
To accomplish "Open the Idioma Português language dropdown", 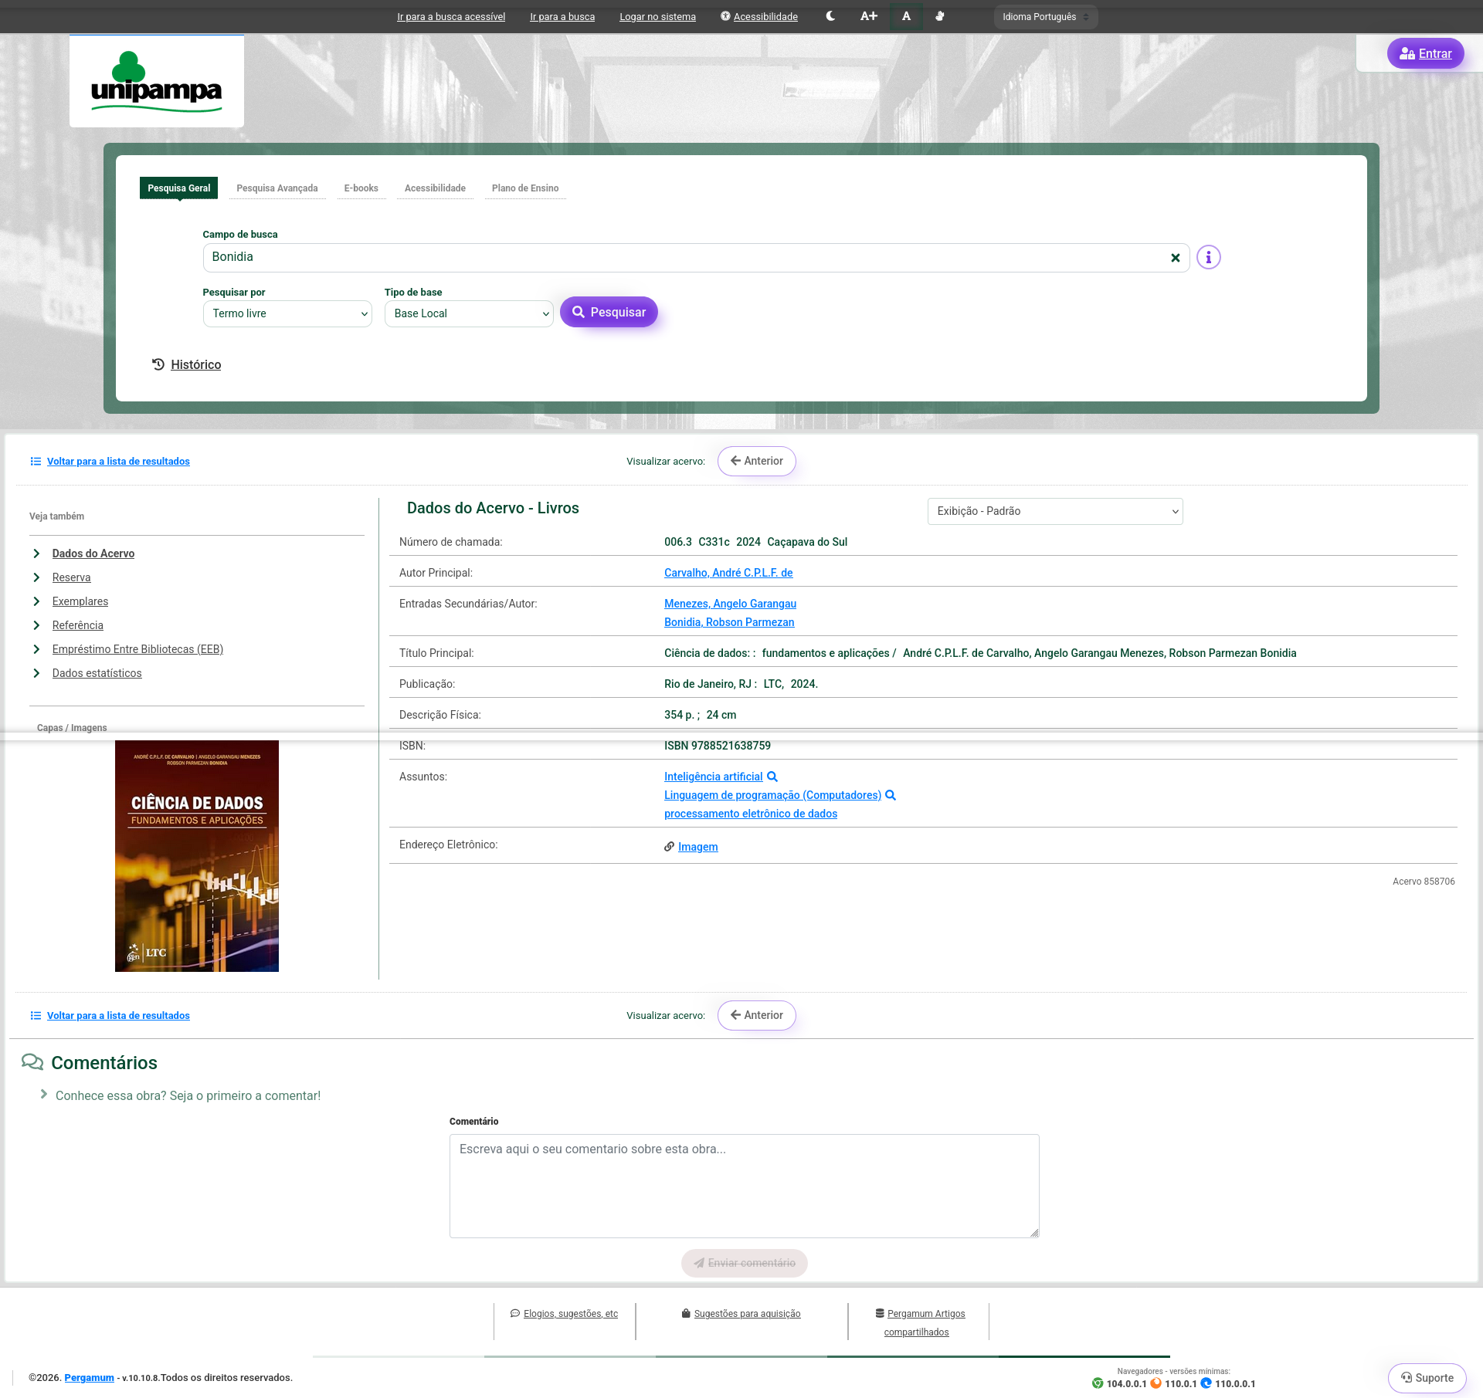I will (x=1045, y=17).
